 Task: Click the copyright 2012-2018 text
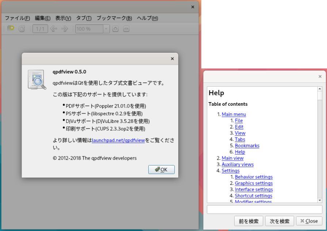[95, 158]
